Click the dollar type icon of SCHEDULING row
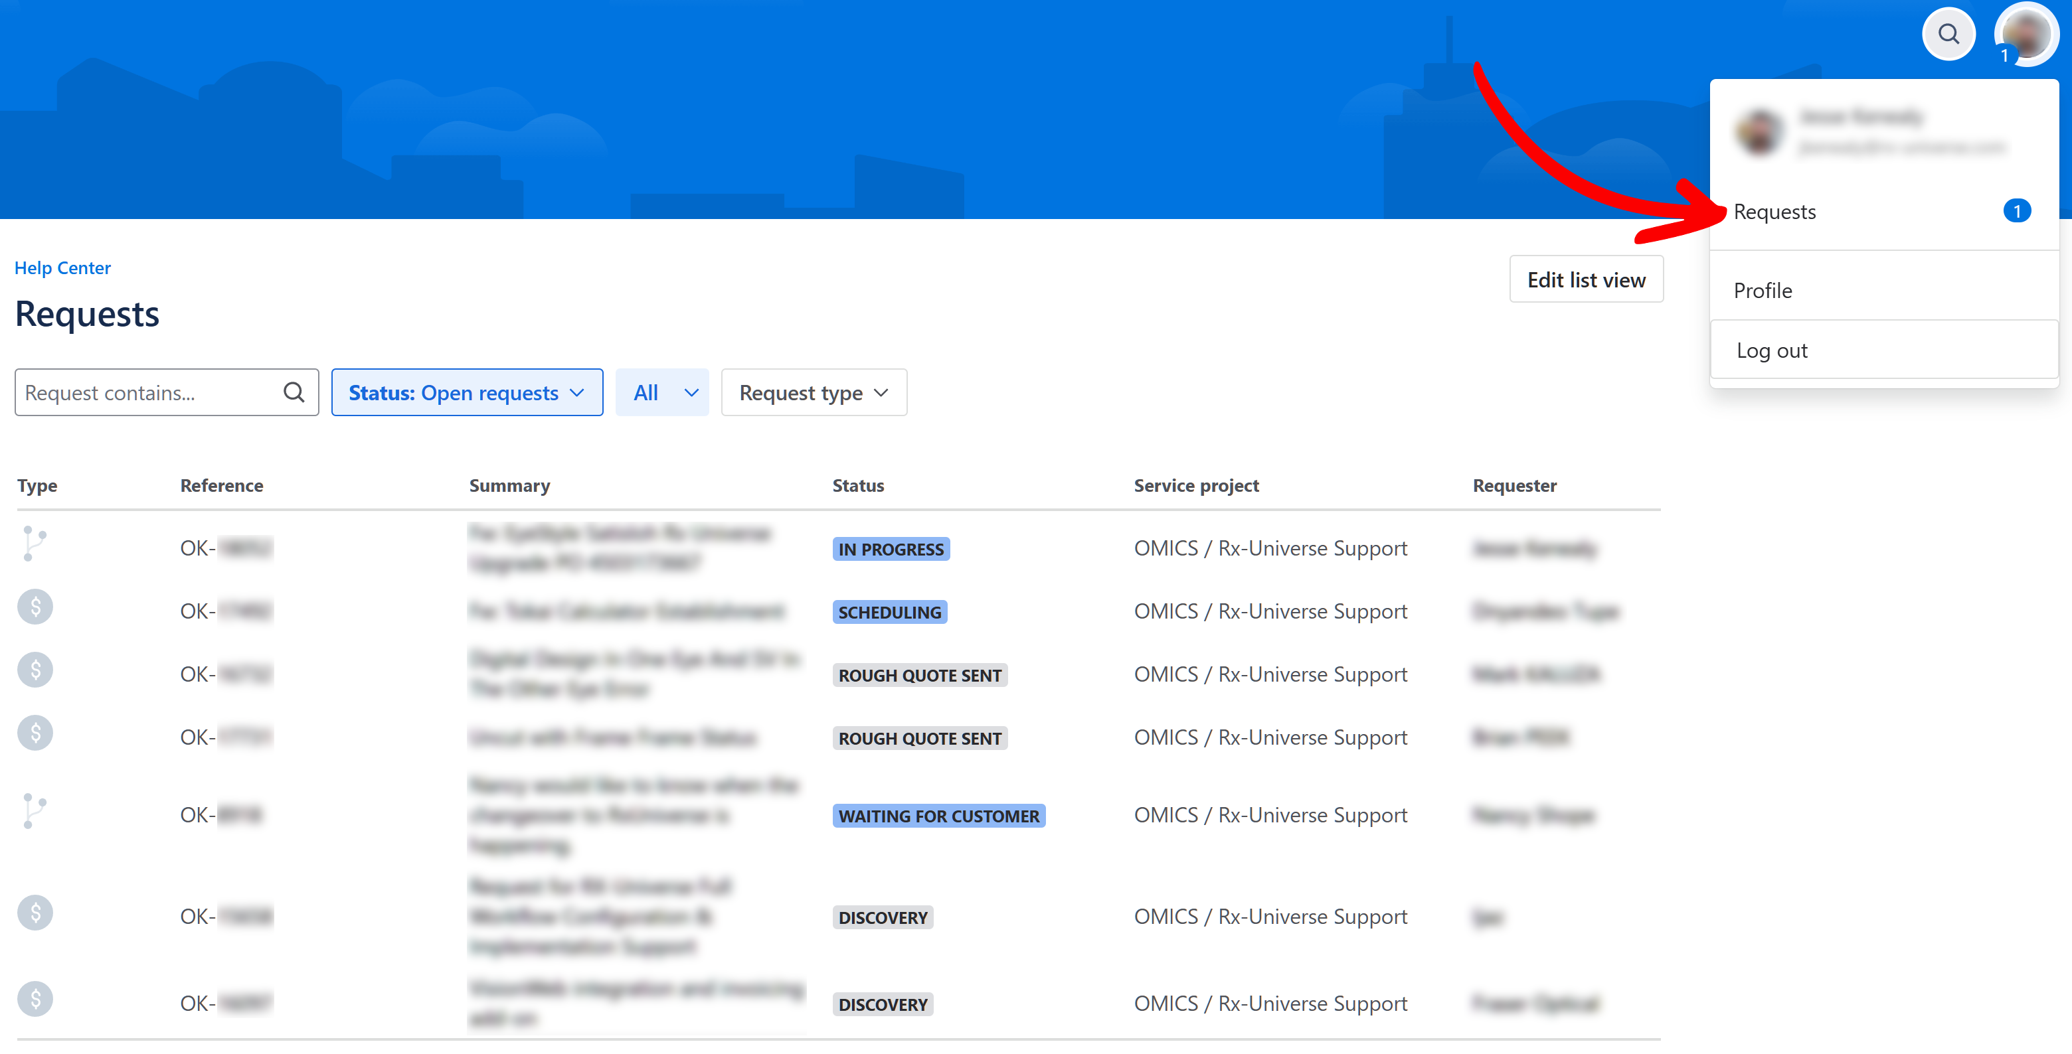 pyautogui.click(x=35, y=606)
